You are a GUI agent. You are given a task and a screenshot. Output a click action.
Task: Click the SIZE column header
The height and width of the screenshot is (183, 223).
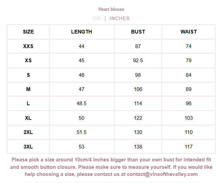point(28,32)
